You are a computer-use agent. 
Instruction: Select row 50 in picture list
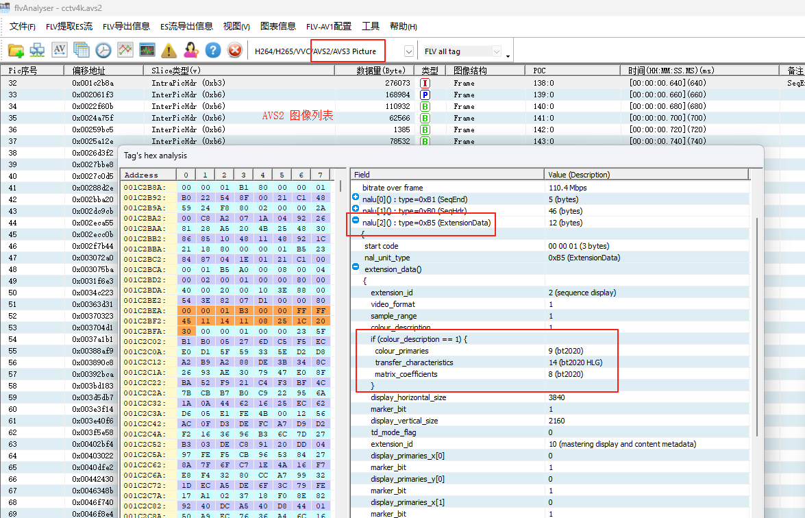60,293
